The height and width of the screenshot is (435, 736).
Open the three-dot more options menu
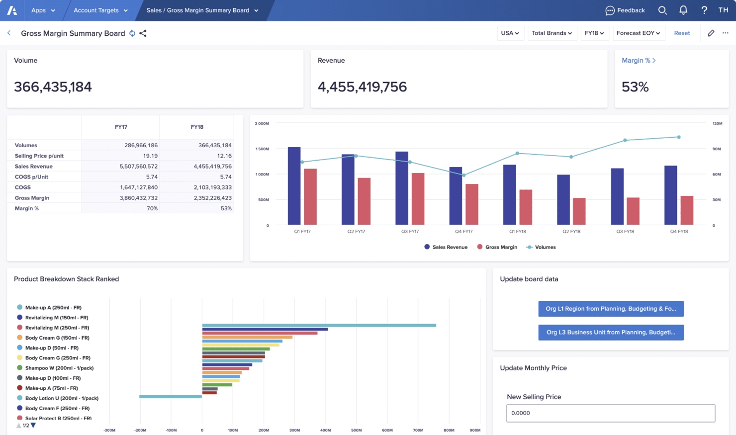(x=726, y=33)
